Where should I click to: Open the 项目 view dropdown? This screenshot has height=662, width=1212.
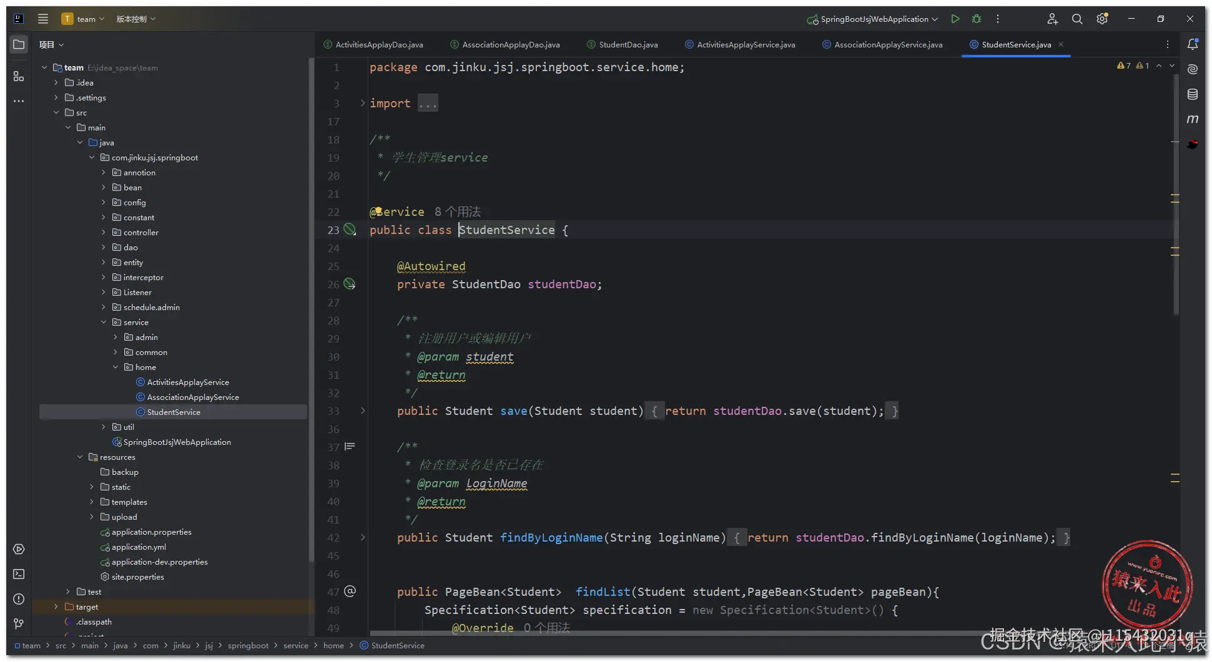coord(51,44)
